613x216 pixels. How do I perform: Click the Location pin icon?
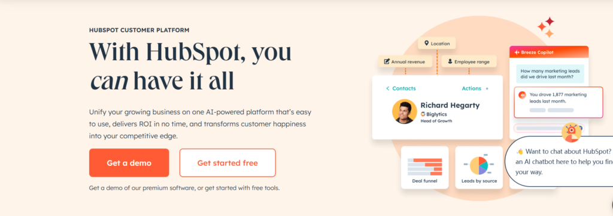pyautogui.click(x=426, y=44)
